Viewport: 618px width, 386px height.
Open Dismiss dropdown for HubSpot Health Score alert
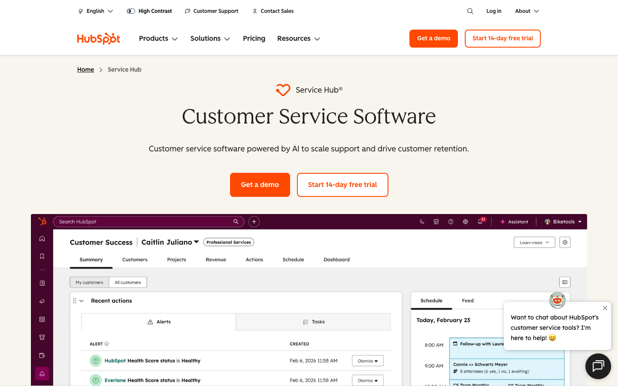pos(368,361)
